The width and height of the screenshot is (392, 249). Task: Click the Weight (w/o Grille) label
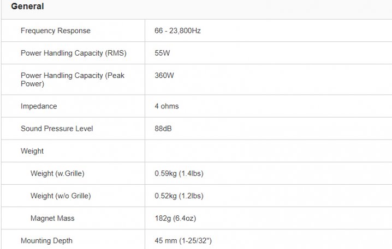61,196
